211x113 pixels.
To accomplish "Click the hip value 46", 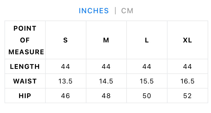I will coord(65,96).
